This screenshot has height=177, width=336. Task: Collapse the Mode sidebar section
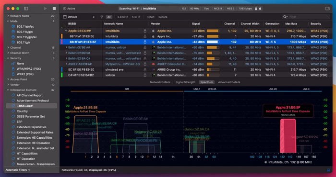click(x=8, y=21)
